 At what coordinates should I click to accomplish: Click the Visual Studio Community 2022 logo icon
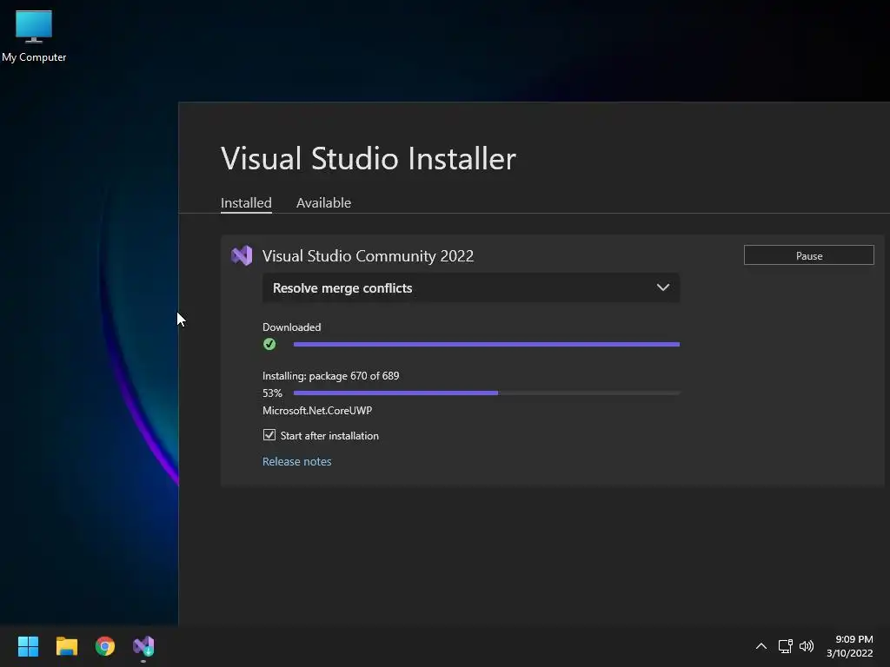(242, 256)
